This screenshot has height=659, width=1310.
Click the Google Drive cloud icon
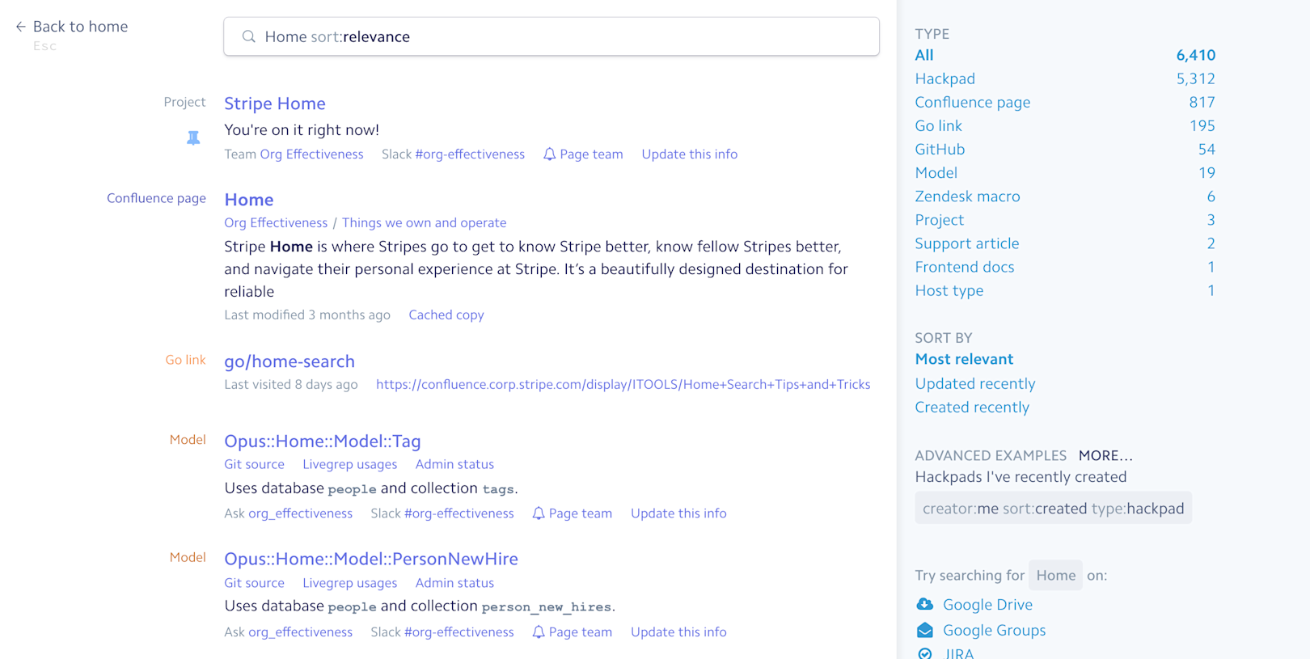tap(924, 604)
